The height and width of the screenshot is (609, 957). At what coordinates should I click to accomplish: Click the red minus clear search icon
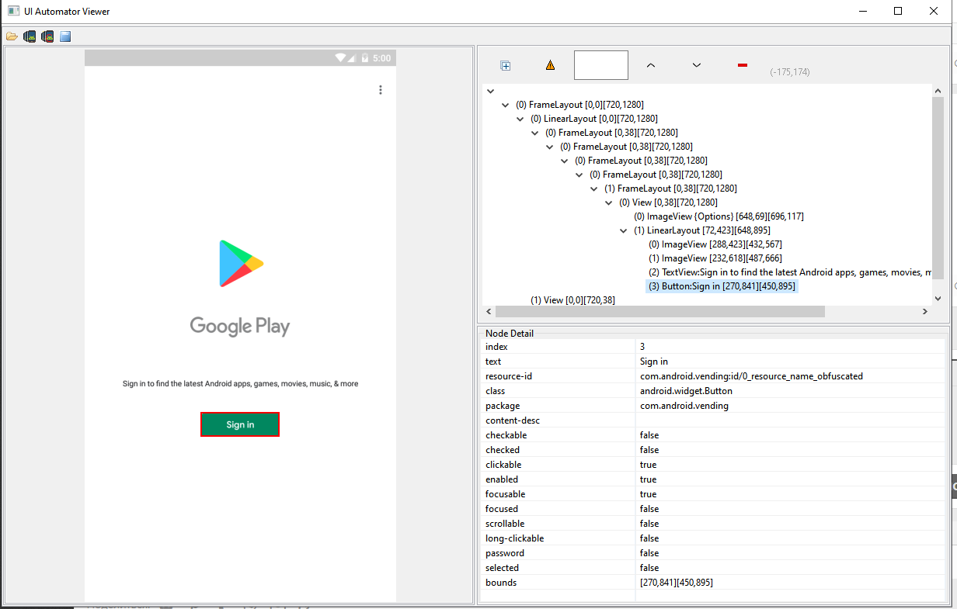click(x=743, y=66)
